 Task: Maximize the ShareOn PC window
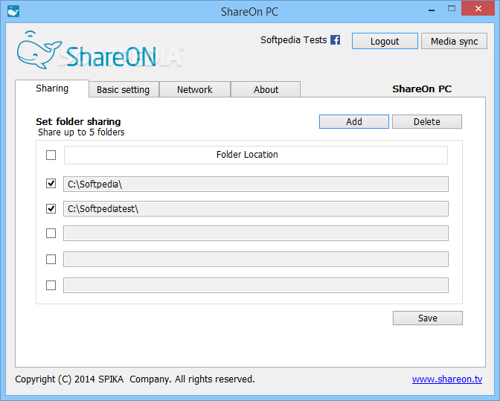(452, 9)
